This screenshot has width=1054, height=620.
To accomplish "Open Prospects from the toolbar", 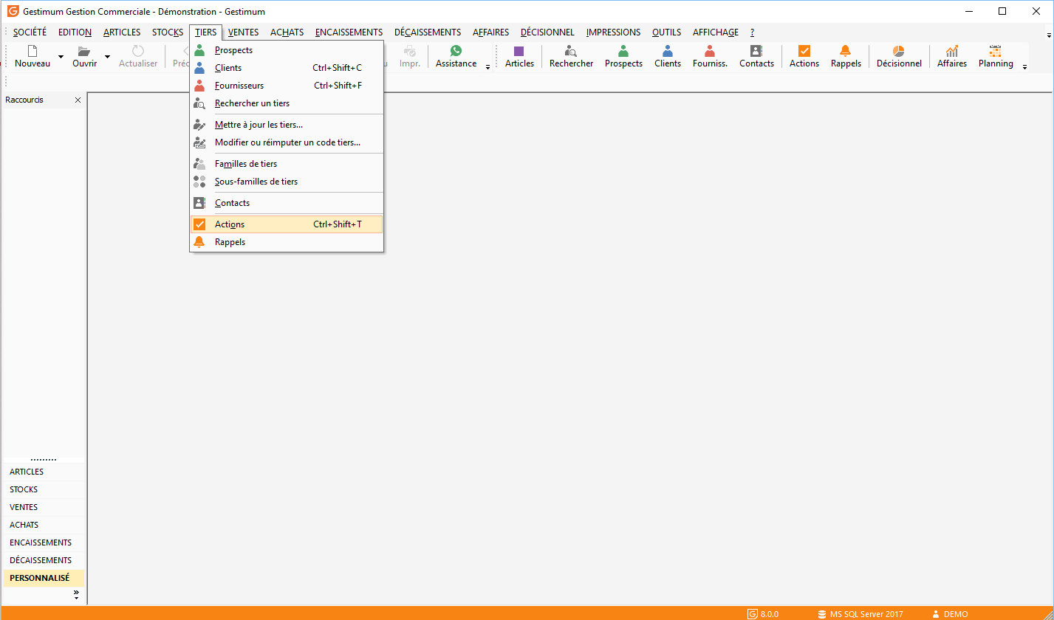I will [x=623, y=57].
